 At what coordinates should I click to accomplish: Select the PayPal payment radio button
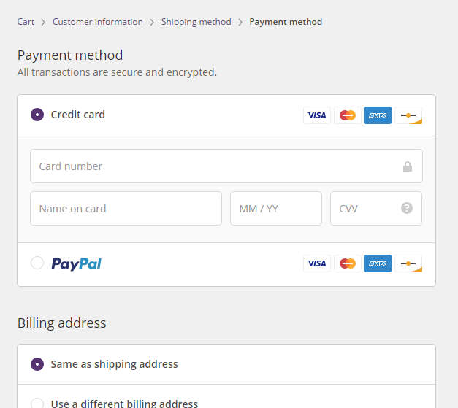point(37,263)
